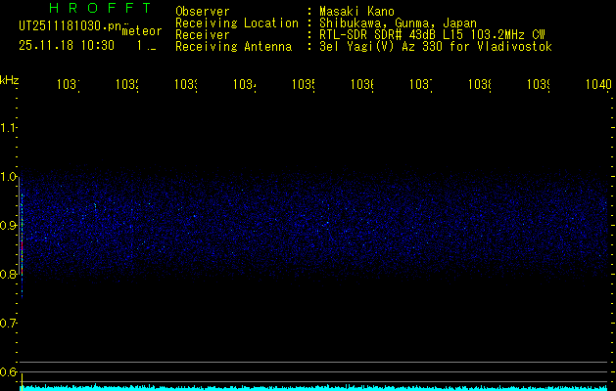This screenshot has width=616, height=391.
Task: Click the kHz axis unit label
Action: click(9, 79)
